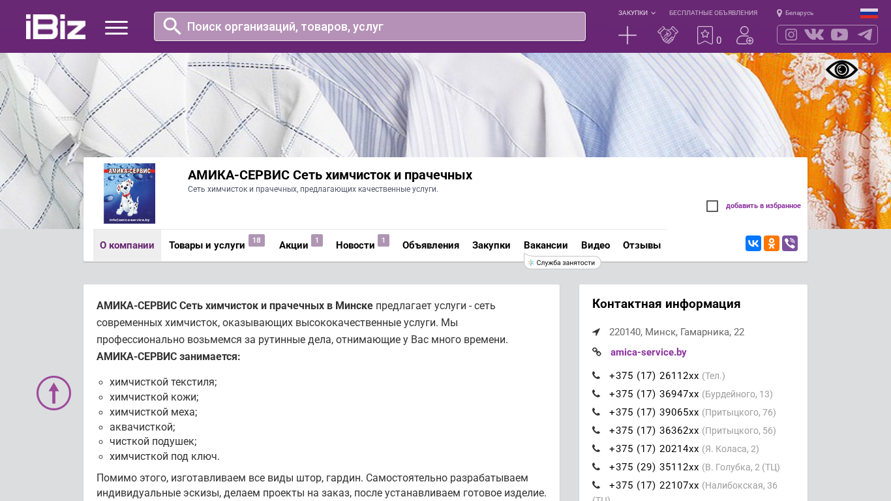Share company page via Viber
891x501 pixels.
(x=790, y=243)
